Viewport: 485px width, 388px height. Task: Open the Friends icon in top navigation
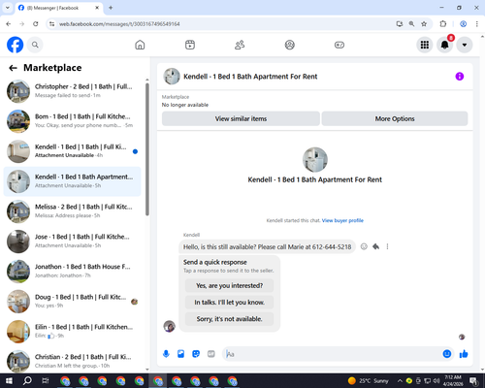[240, 45]
